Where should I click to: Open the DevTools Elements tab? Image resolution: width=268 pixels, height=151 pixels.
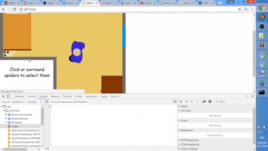[20, 96]
